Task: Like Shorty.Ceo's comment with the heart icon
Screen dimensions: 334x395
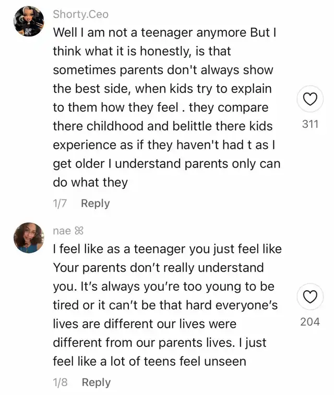Action: tap(310, 99)
